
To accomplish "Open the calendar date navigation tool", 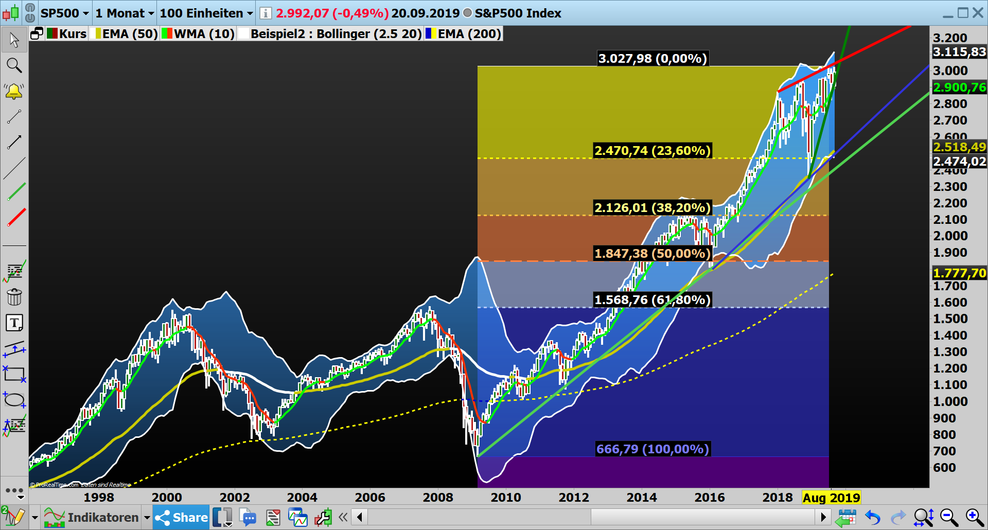I will tap(847, 517).
